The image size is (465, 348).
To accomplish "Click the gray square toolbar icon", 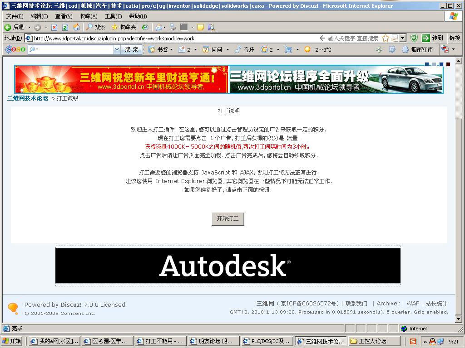I will 184,27.
